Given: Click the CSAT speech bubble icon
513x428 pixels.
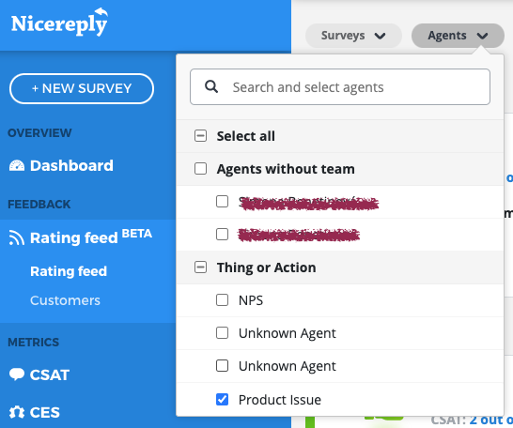Looking at the screenshot, I should coord(17,374).
